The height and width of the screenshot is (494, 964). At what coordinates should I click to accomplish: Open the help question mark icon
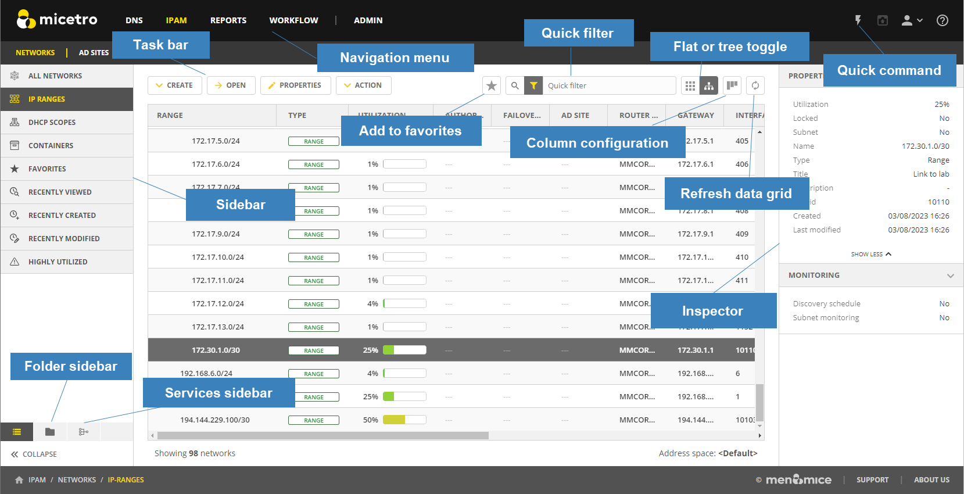point(942,20)
